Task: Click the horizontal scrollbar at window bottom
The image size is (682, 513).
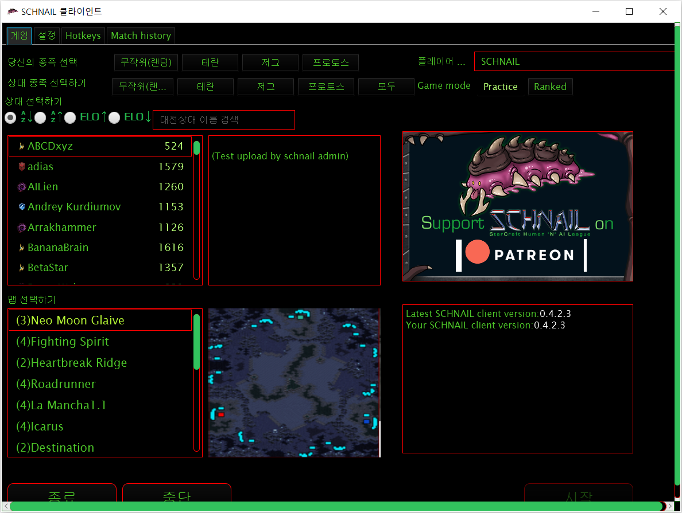Action: [337, 507]
